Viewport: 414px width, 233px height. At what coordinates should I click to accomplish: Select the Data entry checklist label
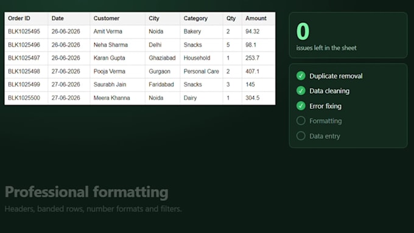(x=325, y=136)
